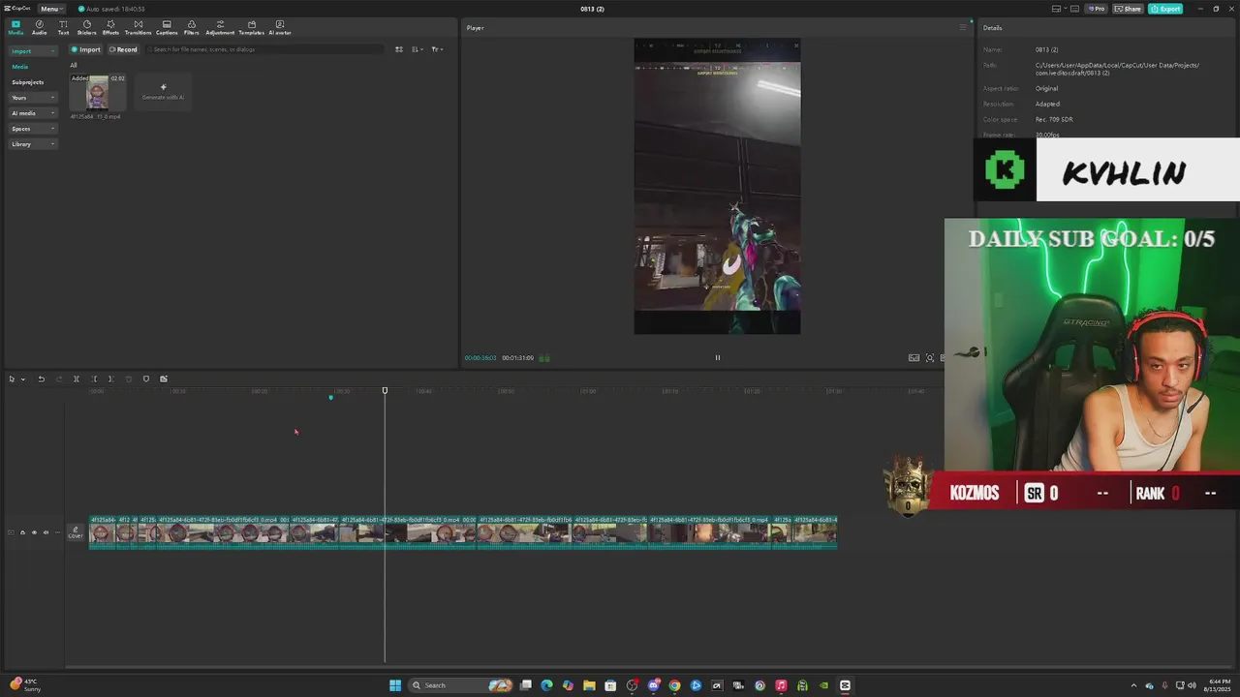This screenshot has width=1240, height=697.
Task: Click the marker shield icon in timeline toolbar
Action: (146, 379)
